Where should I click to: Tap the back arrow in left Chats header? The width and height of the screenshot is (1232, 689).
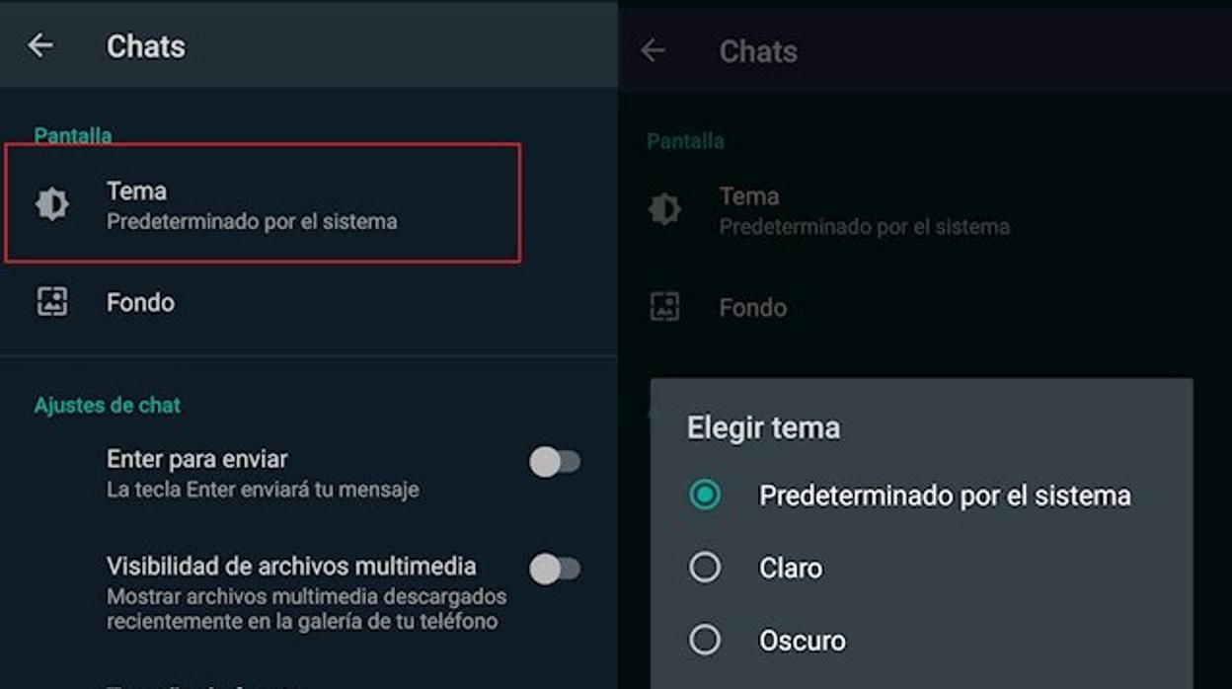pos(40,45)
